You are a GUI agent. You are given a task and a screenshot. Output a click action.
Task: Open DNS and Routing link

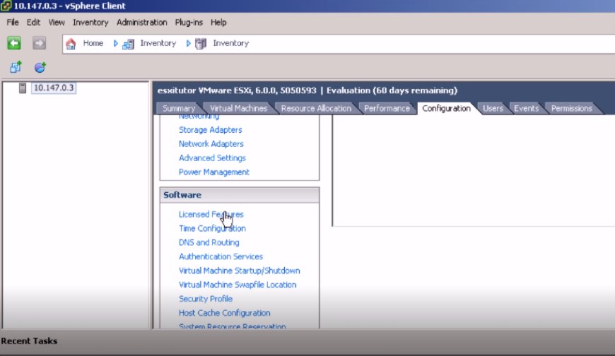click(x=209, y=242)
